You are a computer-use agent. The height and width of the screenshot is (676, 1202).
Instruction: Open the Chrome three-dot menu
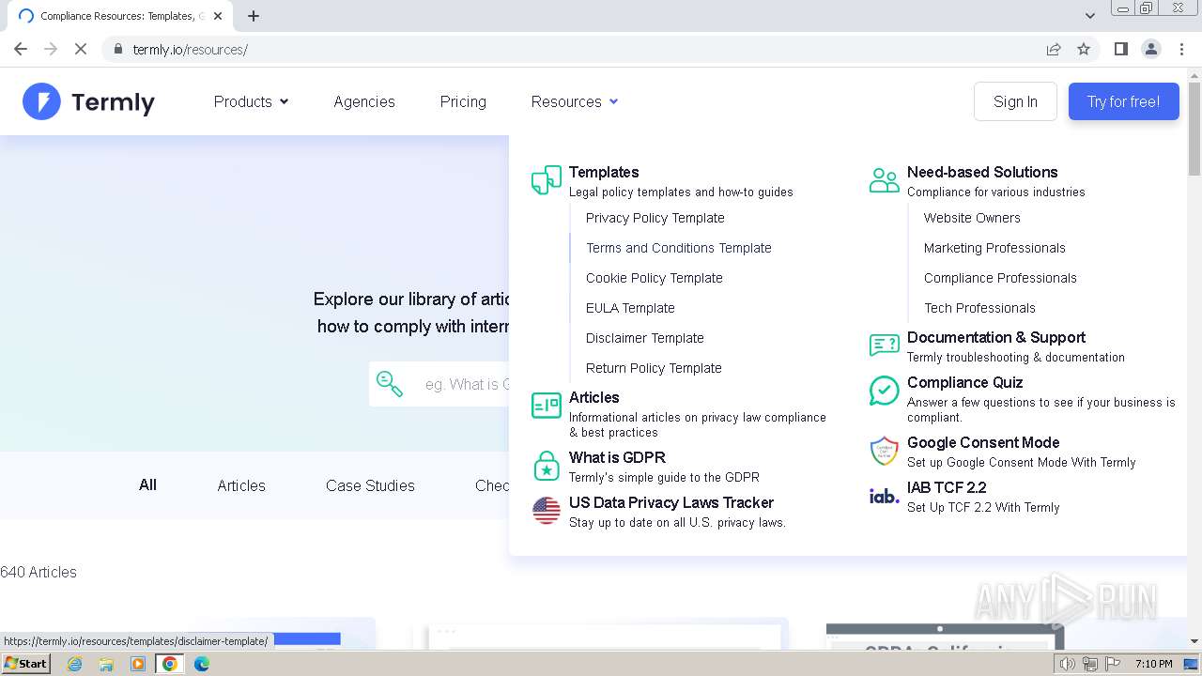(1181, 49)
